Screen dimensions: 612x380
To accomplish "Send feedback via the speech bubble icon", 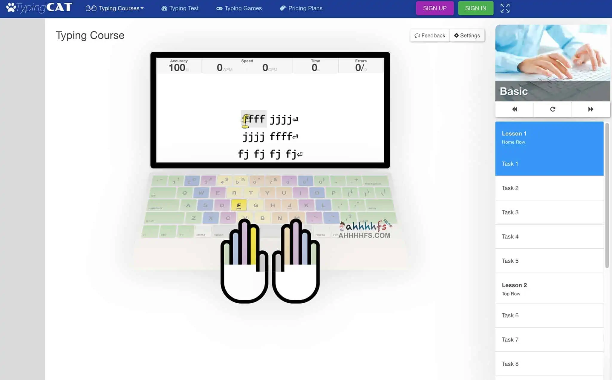I will [x=417, y=35].
